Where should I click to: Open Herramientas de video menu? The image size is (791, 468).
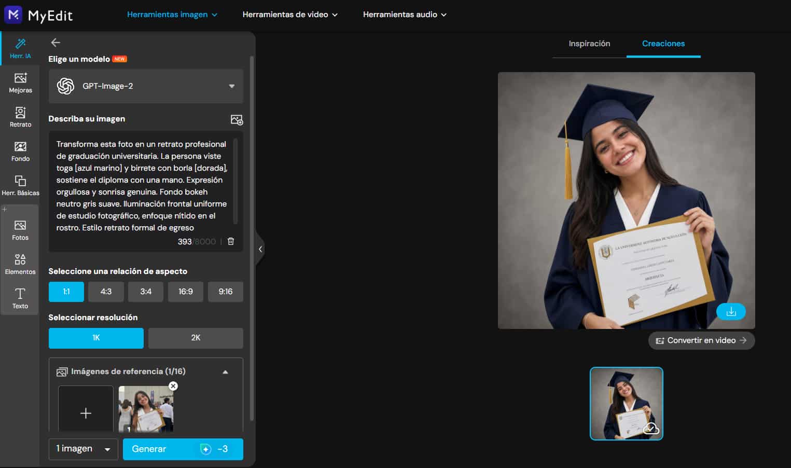(290, 15)
